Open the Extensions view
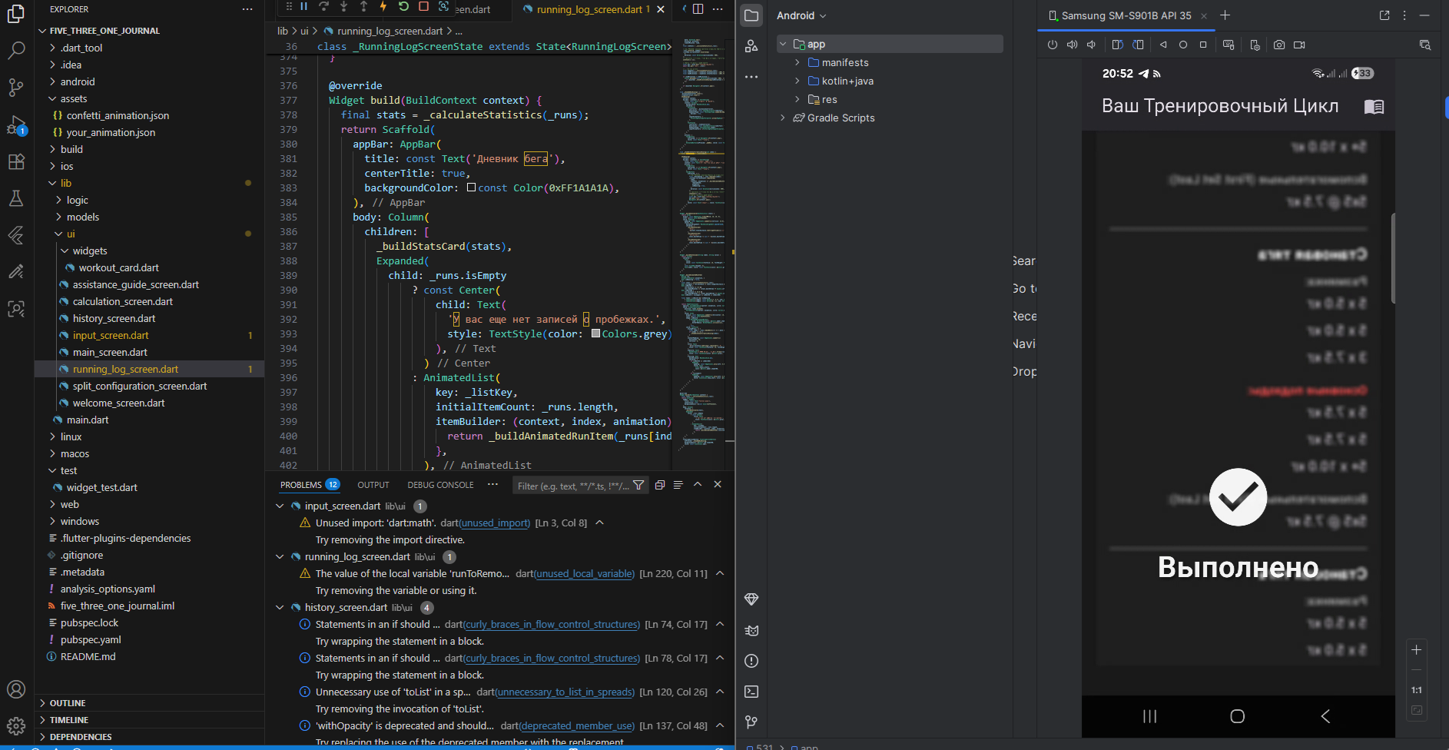 (x=16, y=161)
